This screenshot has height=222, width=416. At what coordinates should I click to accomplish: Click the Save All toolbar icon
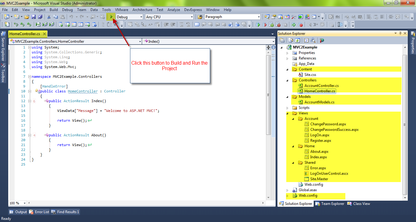tap(41, 17)
